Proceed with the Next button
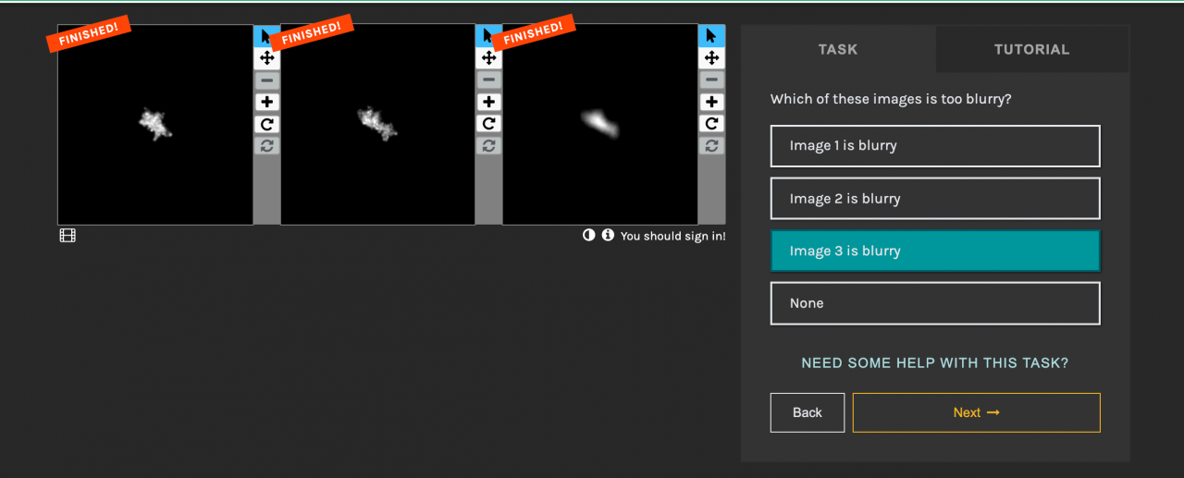 [x=977, y=412]
